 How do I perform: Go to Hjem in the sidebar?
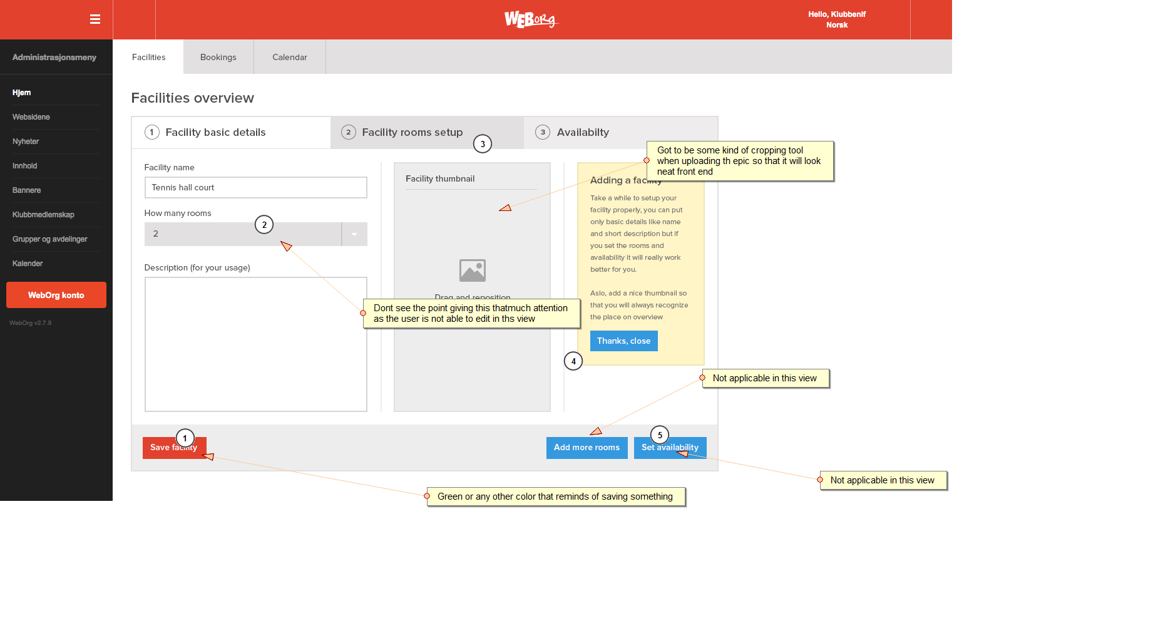click(22, 93)
